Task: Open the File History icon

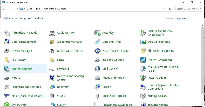Action: 7,60
